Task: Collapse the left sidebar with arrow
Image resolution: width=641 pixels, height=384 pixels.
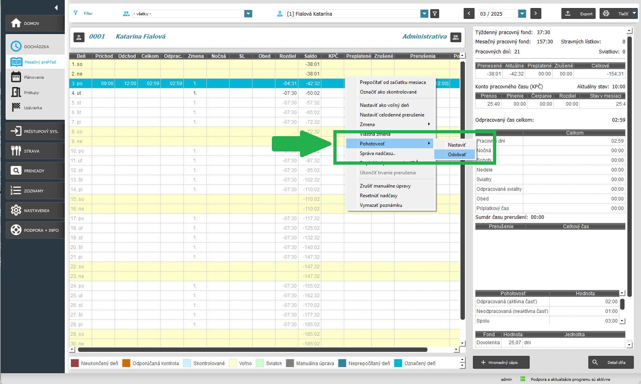Action: tap(56, 7)
